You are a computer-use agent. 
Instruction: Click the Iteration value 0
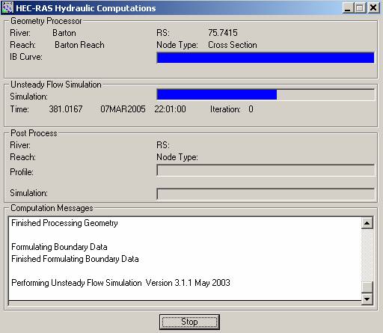251,109
